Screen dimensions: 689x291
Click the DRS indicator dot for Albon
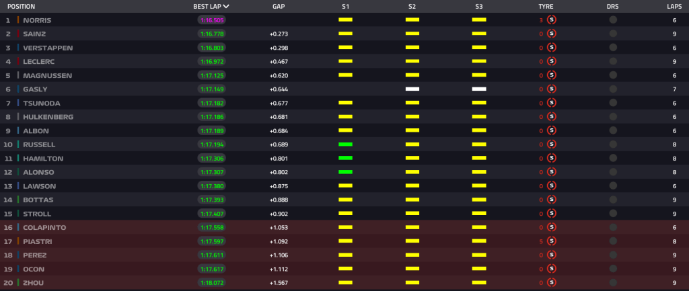pyautogui.click(x=613, y=130)
